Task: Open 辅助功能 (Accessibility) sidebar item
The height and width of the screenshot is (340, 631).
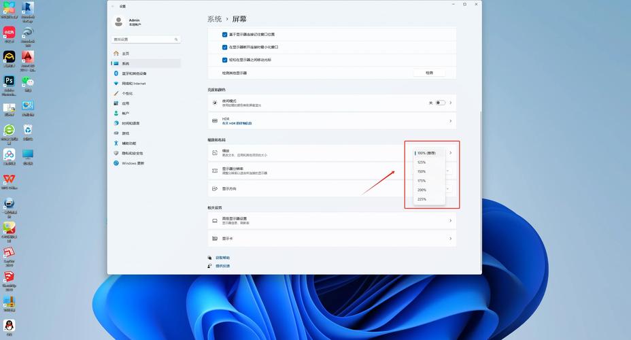Action: (x=129, y=143)
